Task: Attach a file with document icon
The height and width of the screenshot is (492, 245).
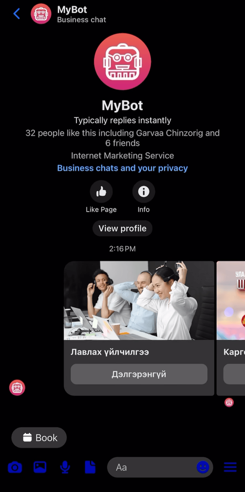Action: click(x=90, y=468)
